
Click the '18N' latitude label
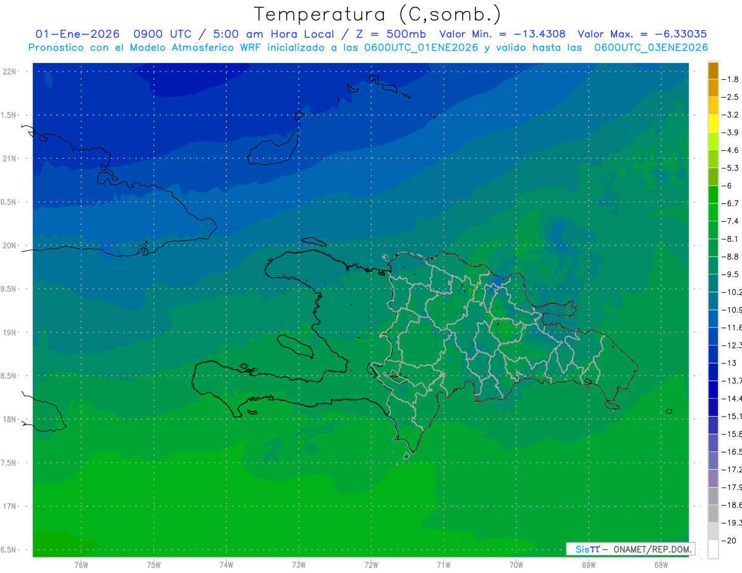[9, 419]
